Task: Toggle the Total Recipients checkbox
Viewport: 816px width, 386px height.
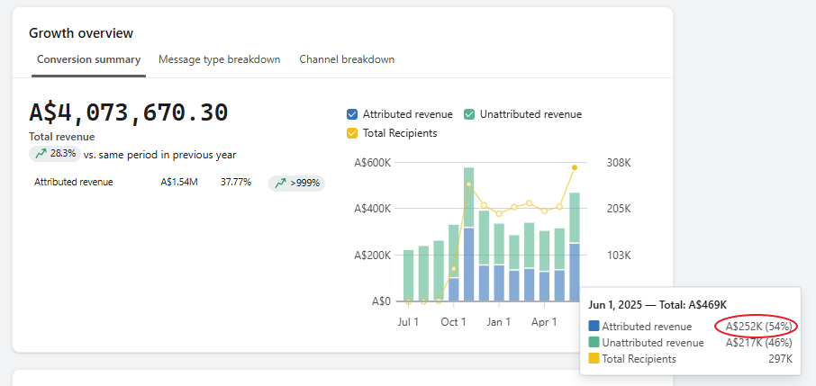Action: [x=352, y=133]
